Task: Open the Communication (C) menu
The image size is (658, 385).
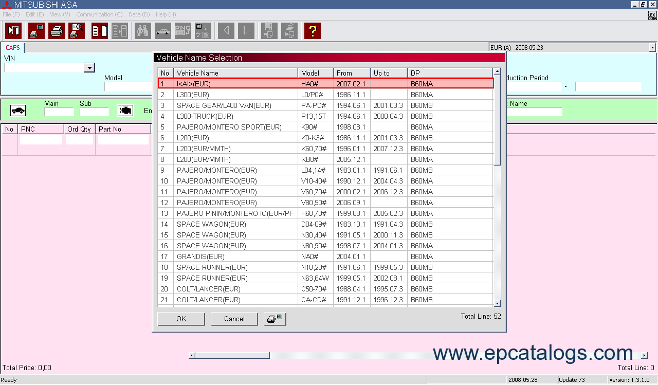Action: tap(99, 14)
